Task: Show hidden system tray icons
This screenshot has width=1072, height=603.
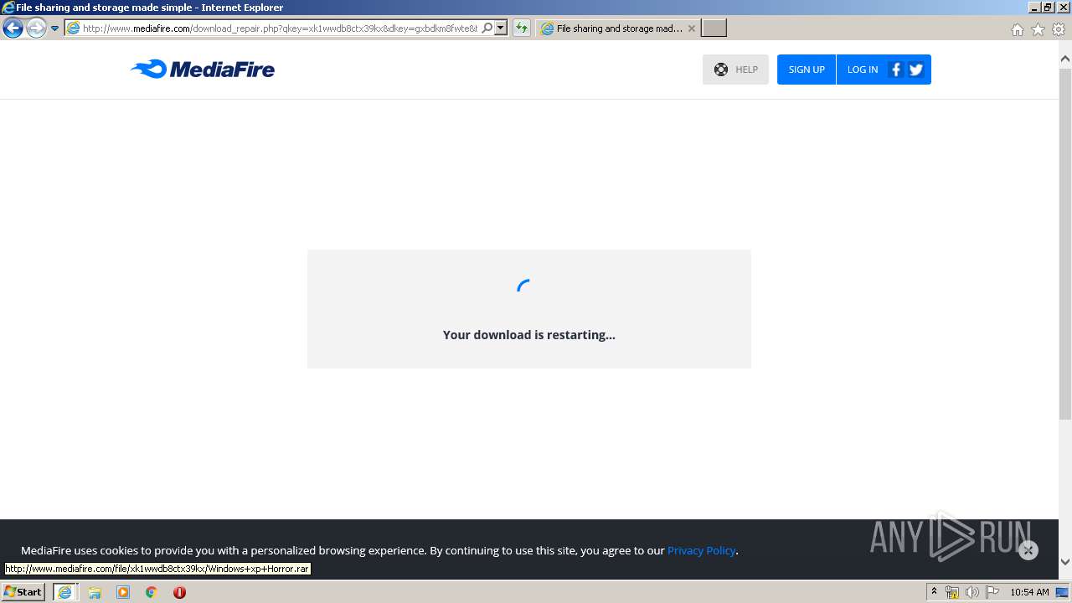Action: (x=934, y=592)
